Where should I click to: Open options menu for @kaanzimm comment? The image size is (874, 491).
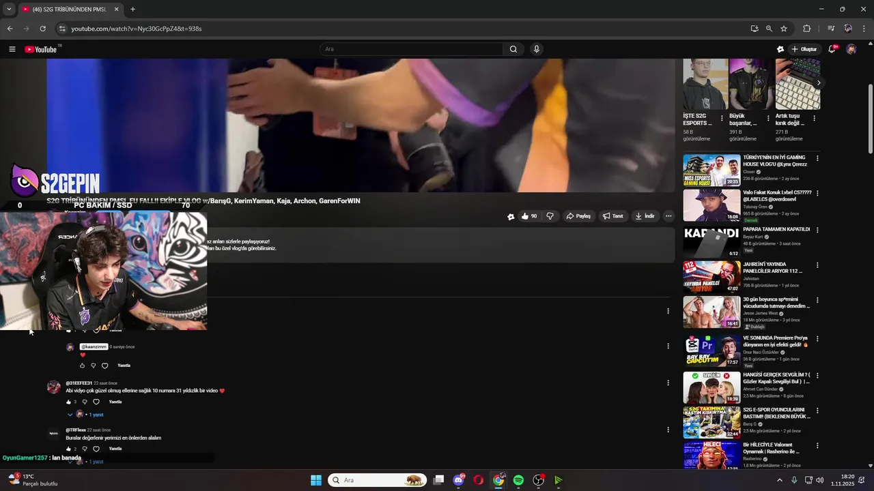click(x=668, y=346)
